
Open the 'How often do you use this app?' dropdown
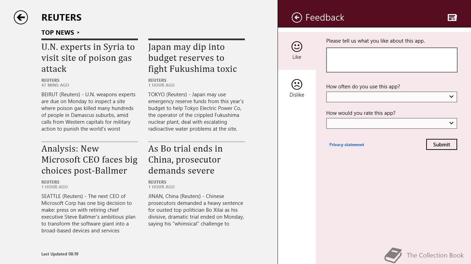coord(392,97)
